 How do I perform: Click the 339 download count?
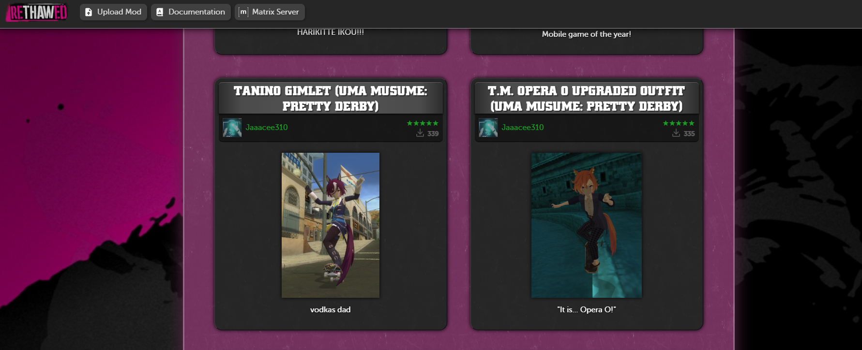point(433,133)
